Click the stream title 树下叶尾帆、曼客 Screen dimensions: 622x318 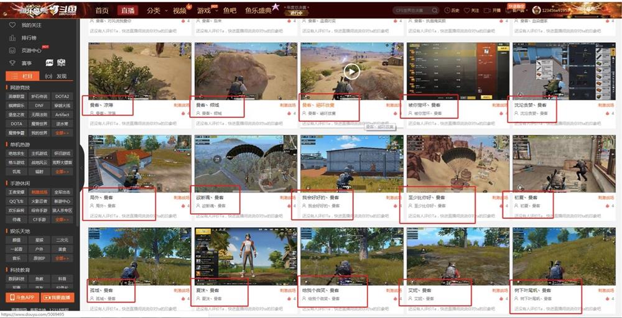(533, 290)
